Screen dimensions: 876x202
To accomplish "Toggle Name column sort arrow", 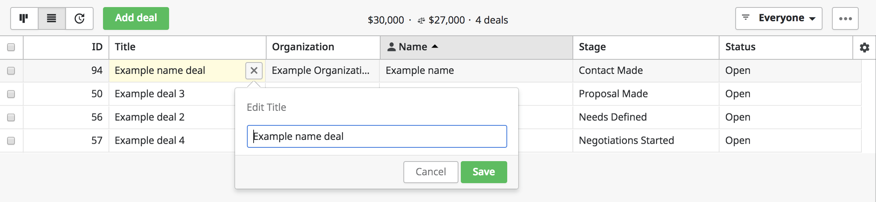I will pos(435,46).
